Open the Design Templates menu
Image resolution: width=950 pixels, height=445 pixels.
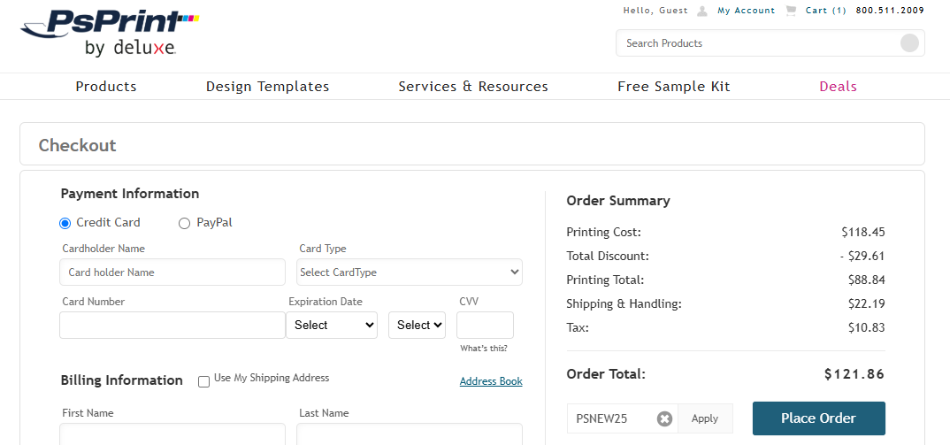tap(268, 87)
